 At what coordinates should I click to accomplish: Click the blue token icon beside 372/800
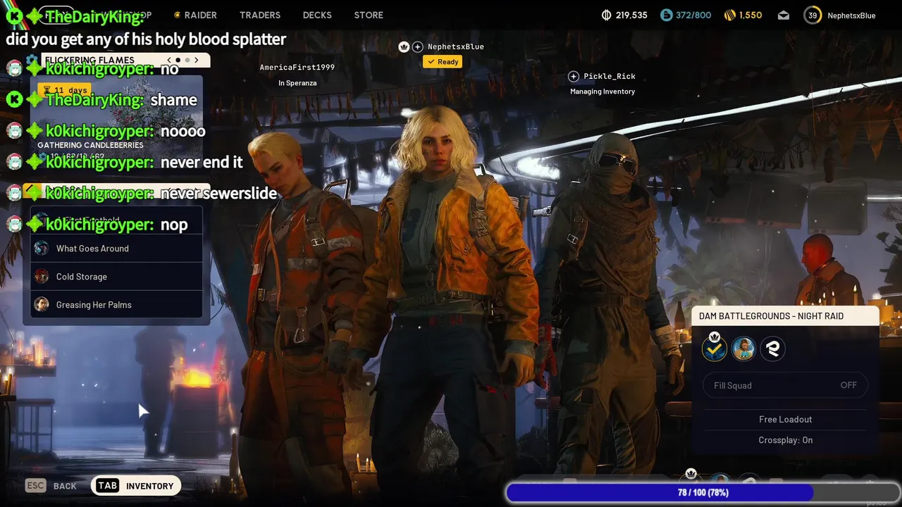click(x=667, y=15)
